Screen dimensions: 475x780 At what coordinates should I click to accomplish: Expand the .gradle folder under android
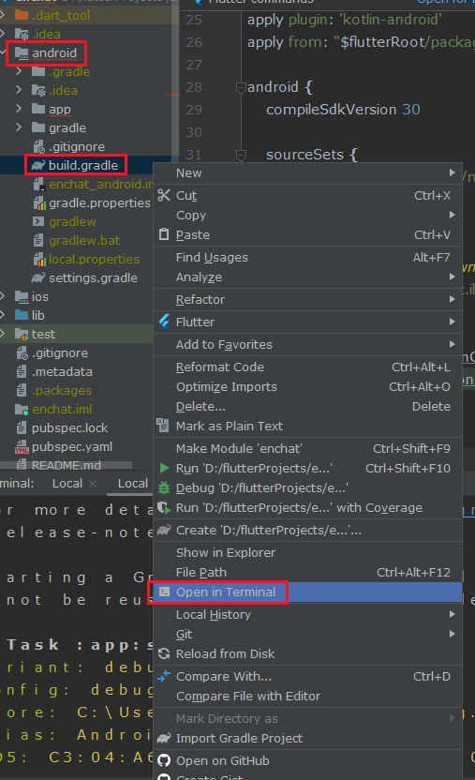click(19, 71)
